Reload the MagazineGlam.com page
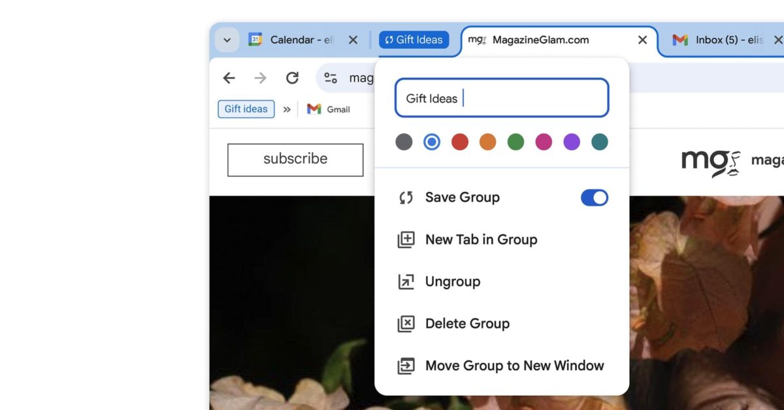The height and width of the screenshot is (410, 784). pos(292,77)
